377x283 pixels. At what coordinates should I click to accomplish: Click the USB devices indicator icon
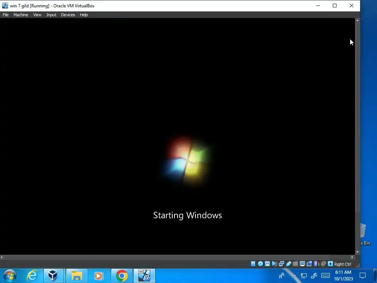pos(289,264)
